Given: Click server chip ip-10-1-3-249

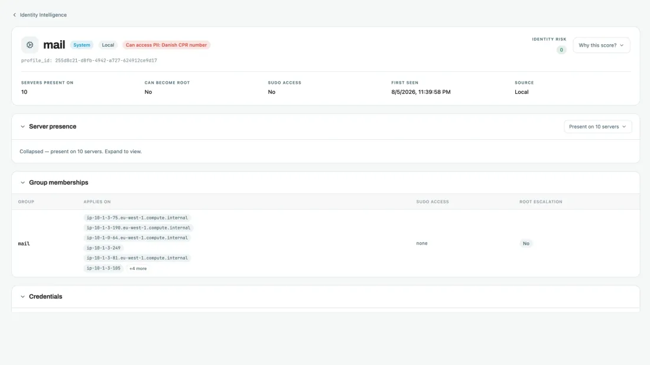Looking at the screenshot, I should 103,248.
